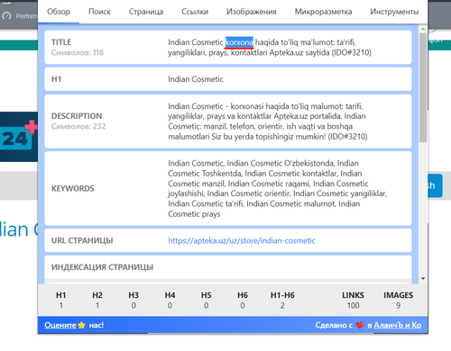The image size is (451, 351).
Task: Click the Оцените нас link
Action: pos(74,325)
